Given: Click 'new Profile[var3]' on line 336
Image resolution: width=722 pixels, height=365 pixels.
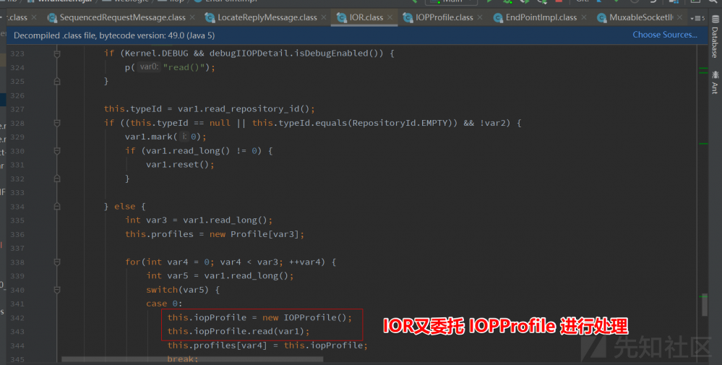Looking at the screenshot, I should coord(256,234).
